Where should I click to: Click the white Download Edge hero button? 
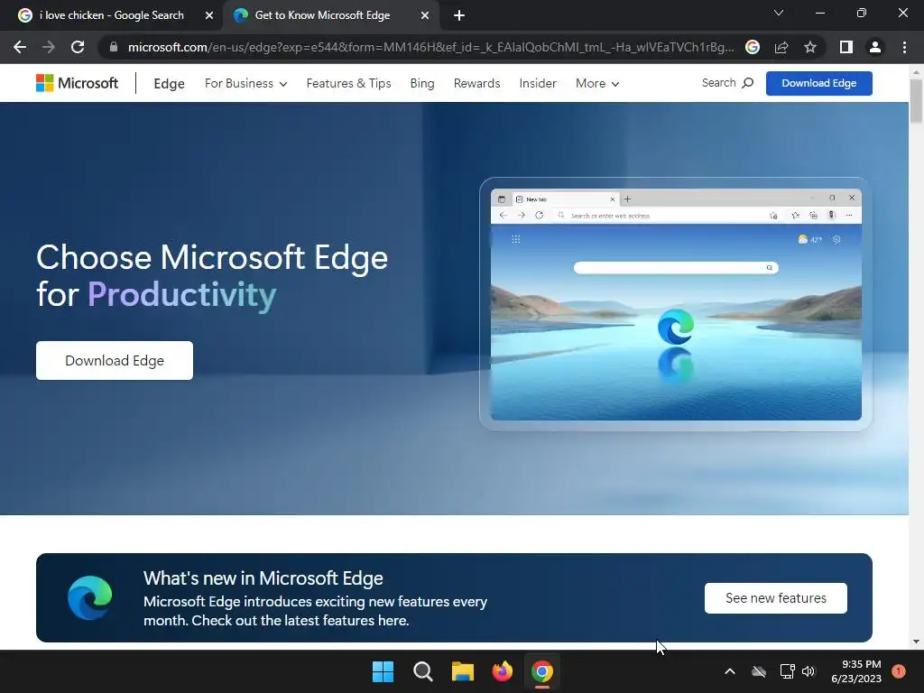click(x=115, y=361)
